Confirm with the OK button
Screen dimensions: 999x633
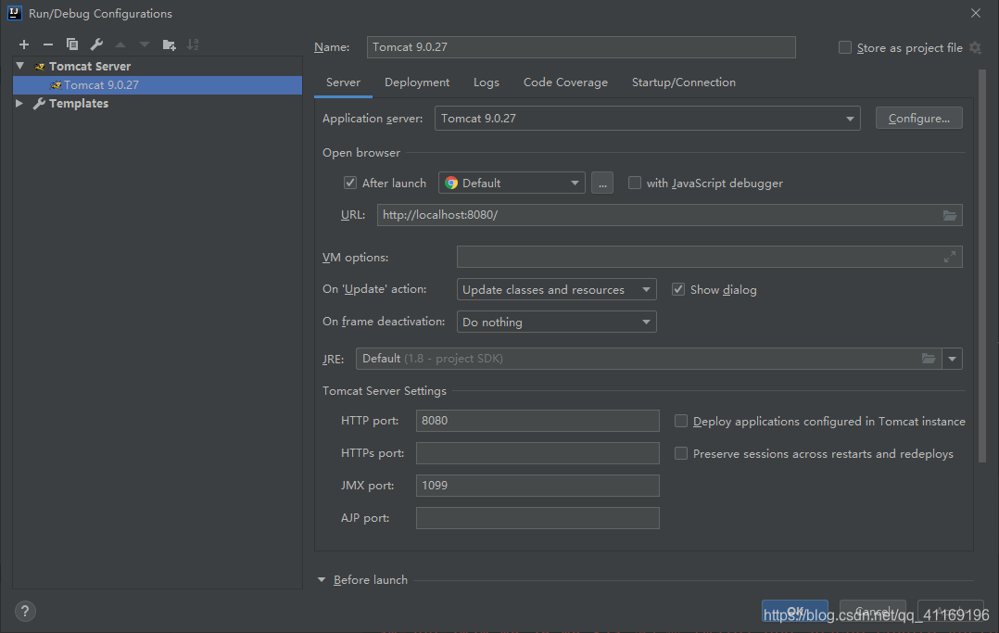(x=795, y=611)
